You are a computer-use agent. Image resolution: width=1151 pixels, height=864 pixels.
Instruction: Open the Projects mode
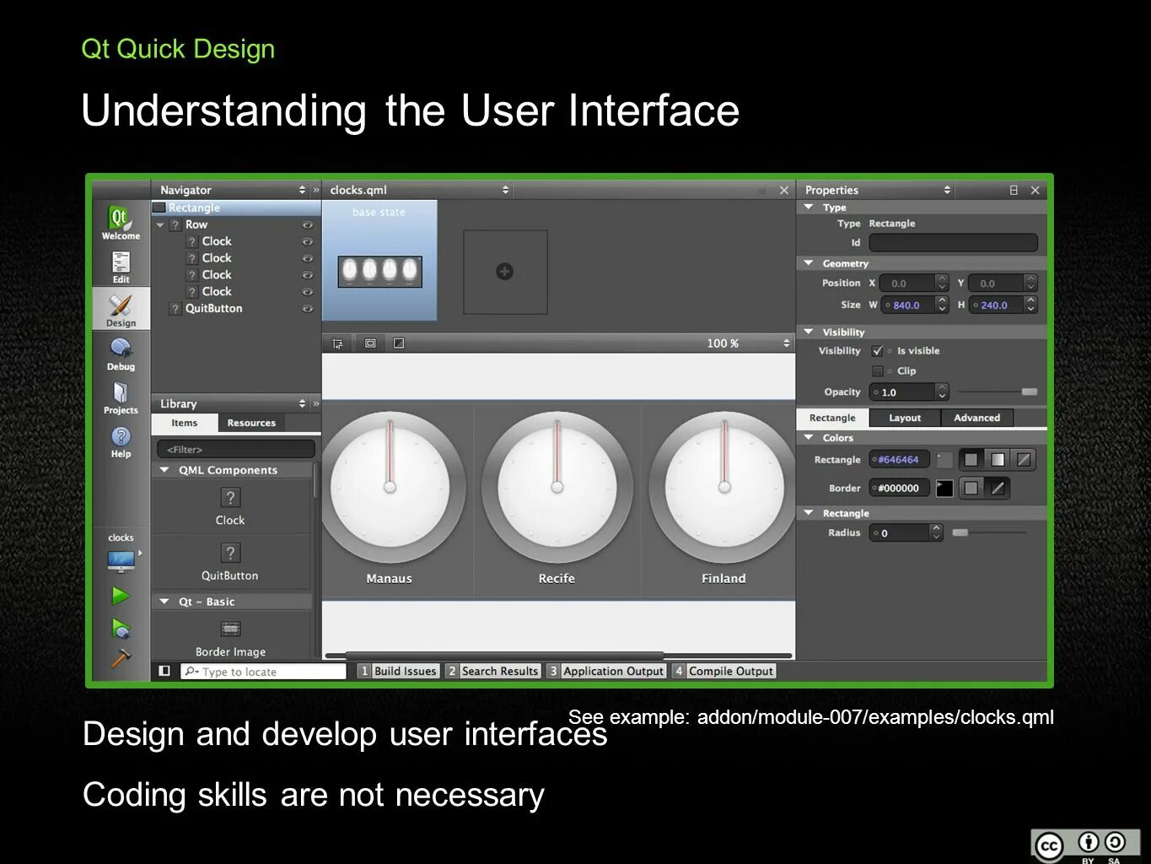[121, 397]
